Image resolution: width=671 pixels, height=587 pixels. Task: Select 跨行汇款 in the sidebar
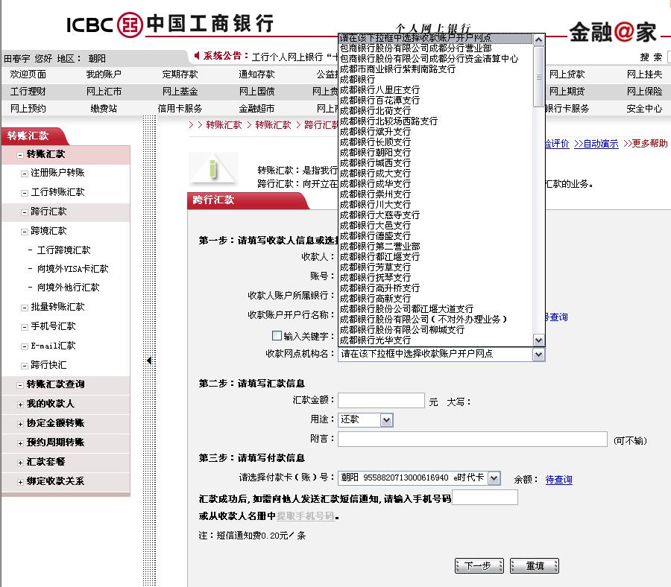coord(48,212)
